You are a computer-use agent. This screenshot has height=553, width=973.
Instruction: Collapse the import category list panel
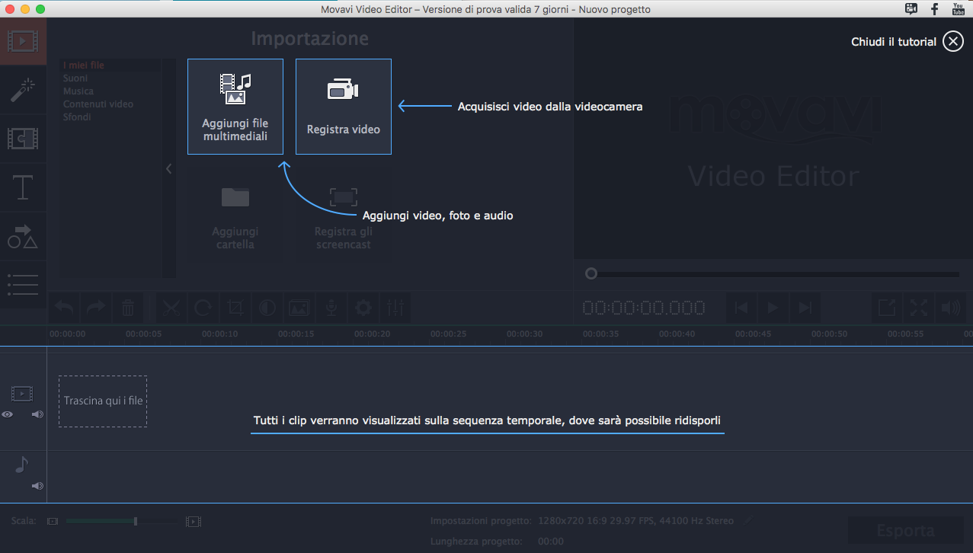pyautogui.click(x=169, y=169)
